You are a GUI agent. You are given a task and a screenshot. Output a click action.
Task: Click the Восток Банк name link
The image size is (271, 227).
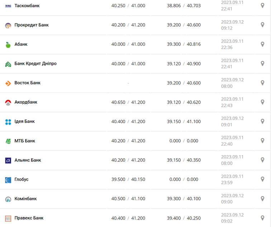pos(28,83)
